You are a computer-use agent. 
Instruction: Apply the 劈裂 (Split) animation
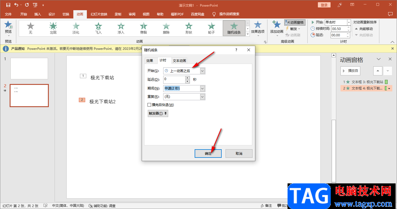144,28
